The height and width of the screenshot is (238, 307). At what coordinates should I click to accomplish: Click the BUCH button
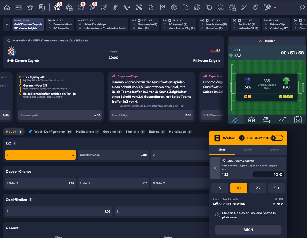(248, 230)
